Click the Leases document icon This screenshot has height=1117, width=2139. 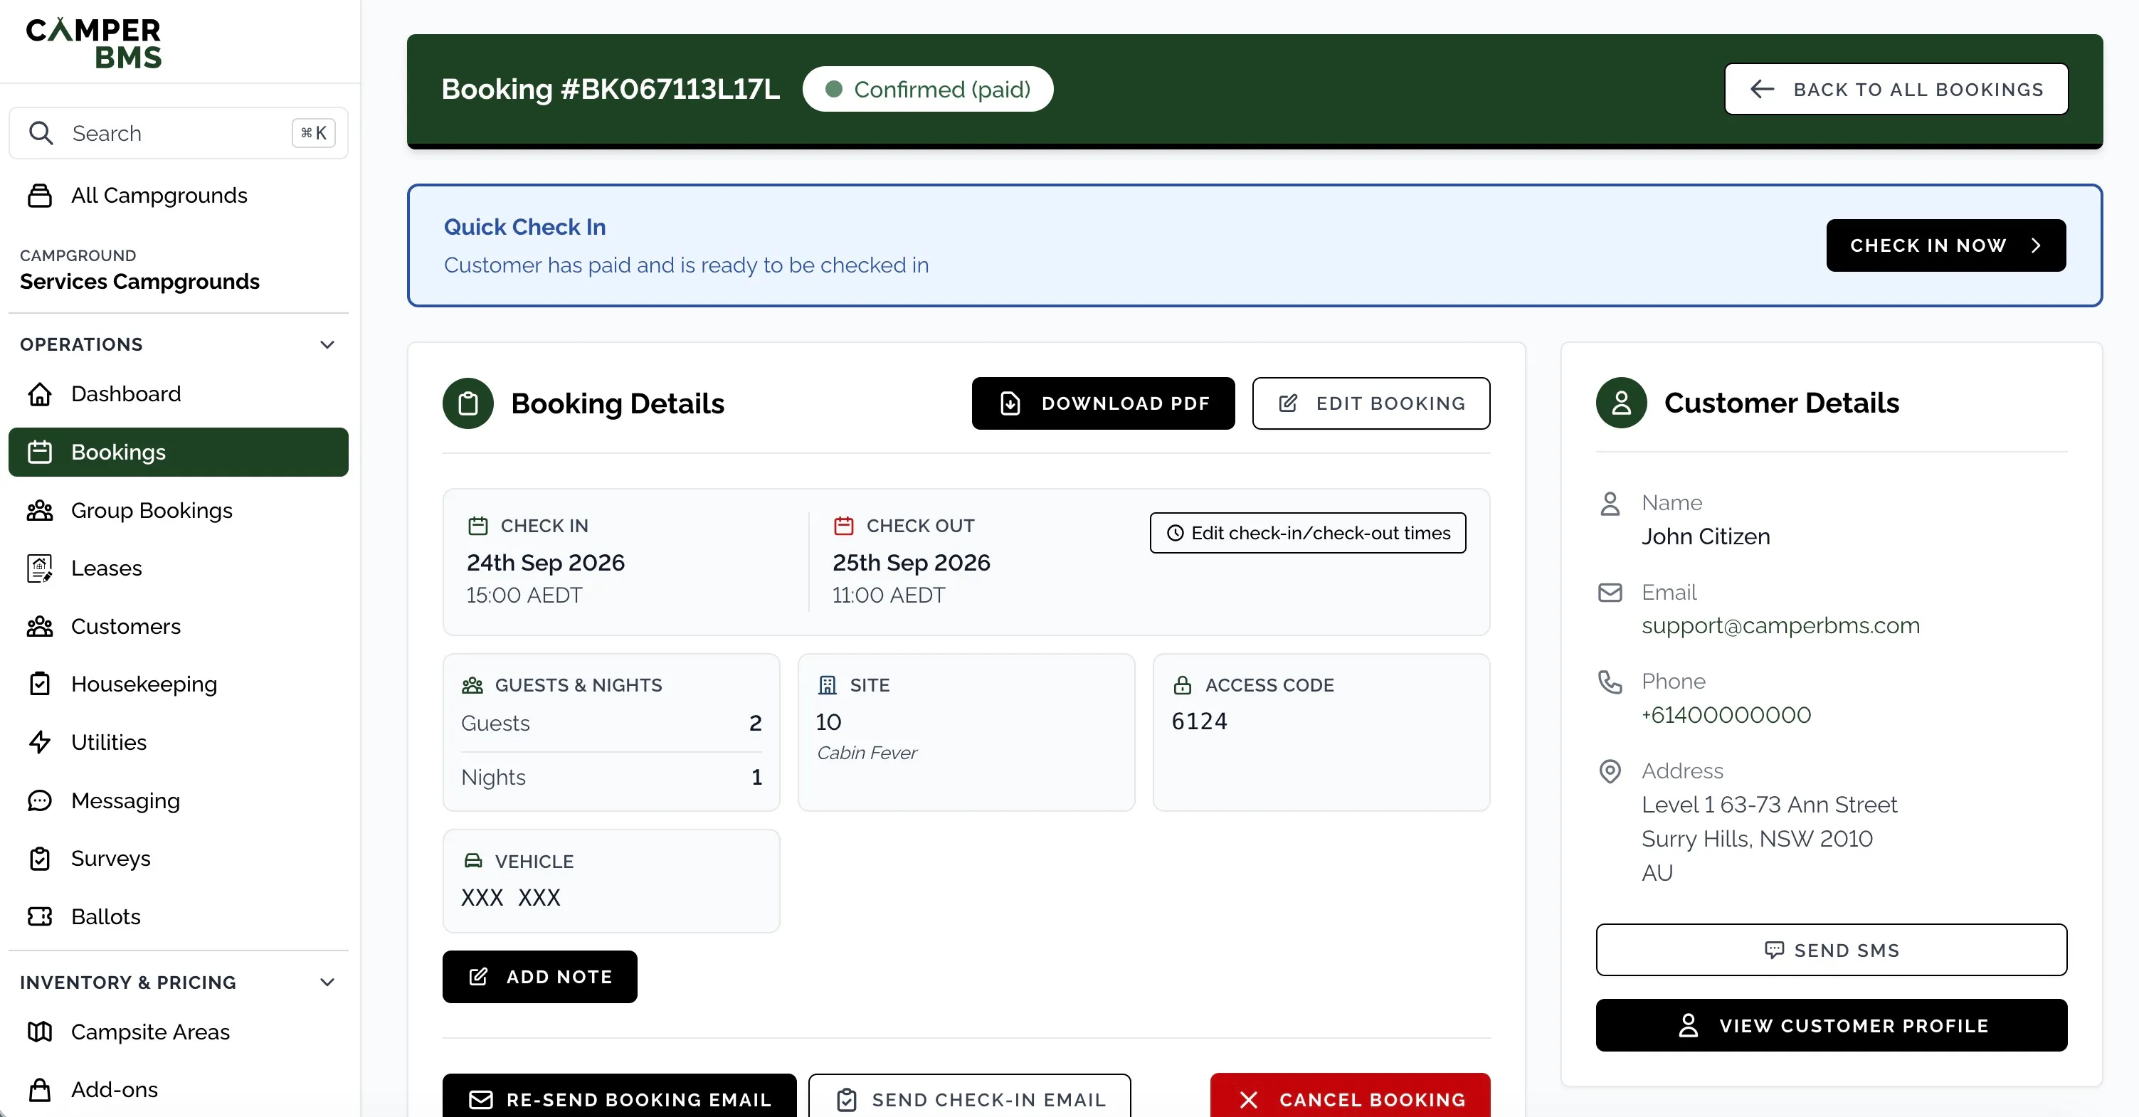point(40,568)
